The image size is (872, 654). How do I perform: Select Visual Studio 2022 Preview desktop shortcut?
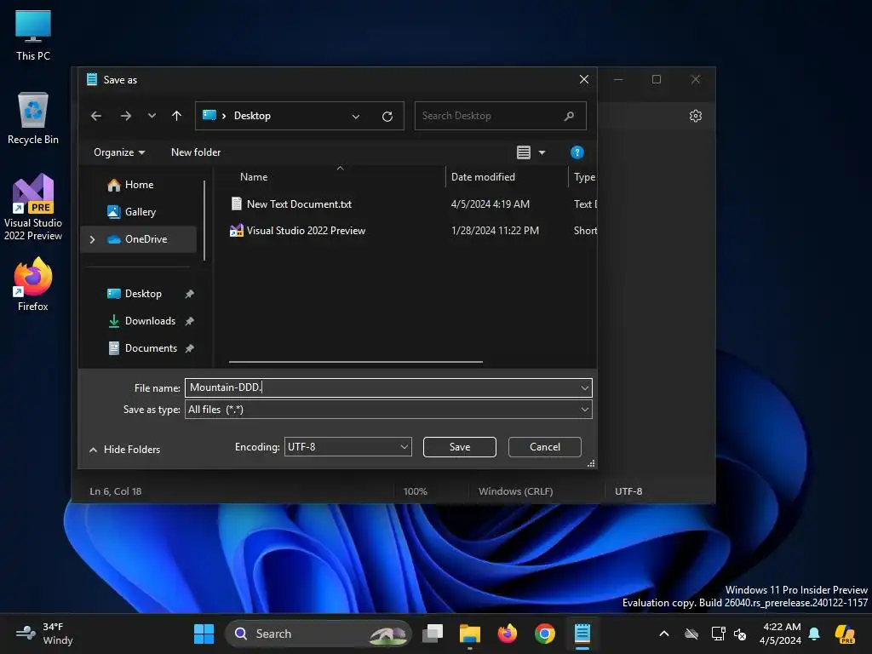coord(33,207)
